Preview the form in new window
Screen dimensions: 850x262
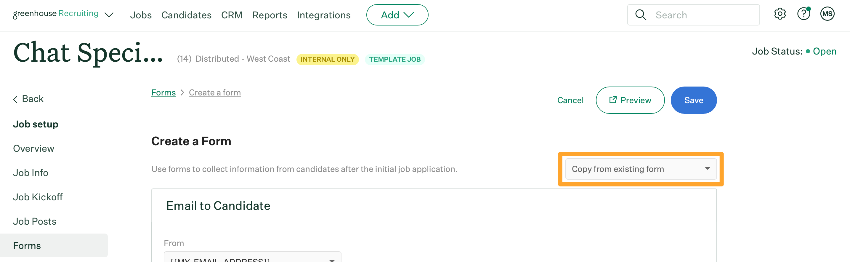click(x=630, y=100)
